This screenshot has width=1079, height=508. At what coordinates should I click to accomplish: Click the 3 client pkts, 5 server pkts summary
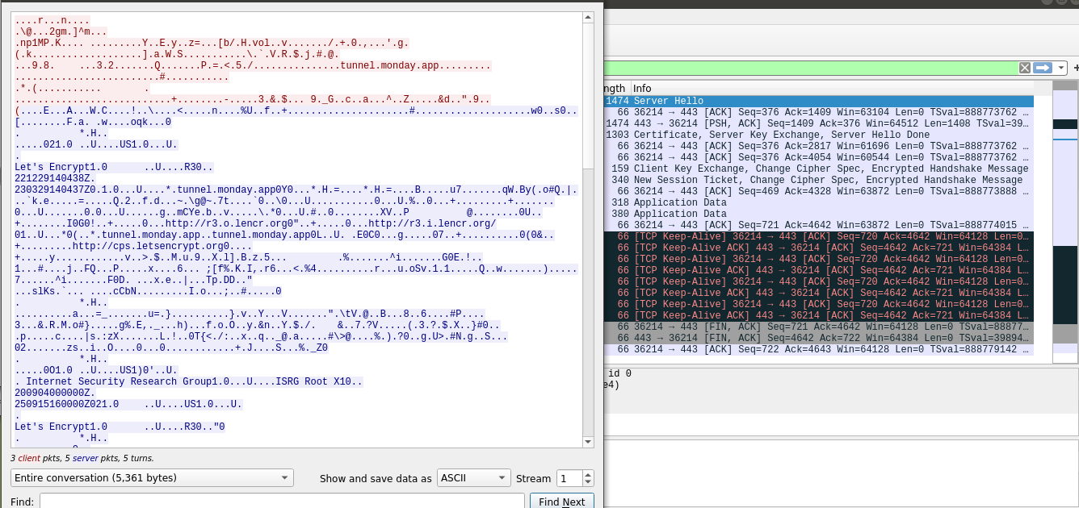[x=82, y=458]
